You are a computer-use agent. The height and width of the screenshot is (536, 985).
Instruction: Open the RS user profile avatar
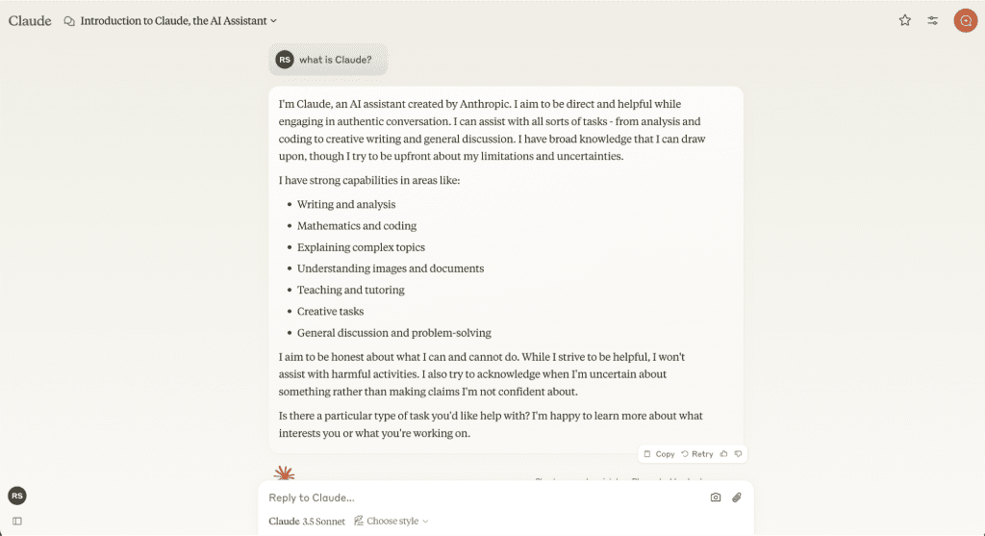16,496
